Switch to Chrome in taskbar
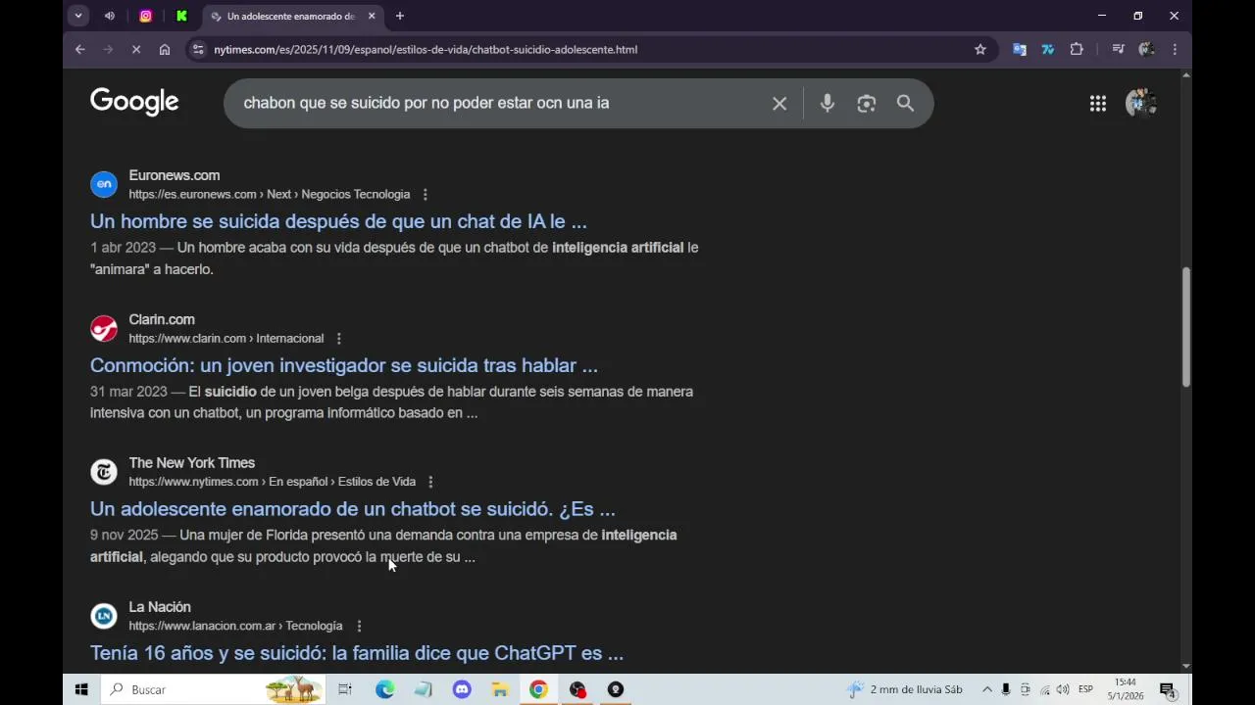This screenshot has width=1255, height=705. 538,689
